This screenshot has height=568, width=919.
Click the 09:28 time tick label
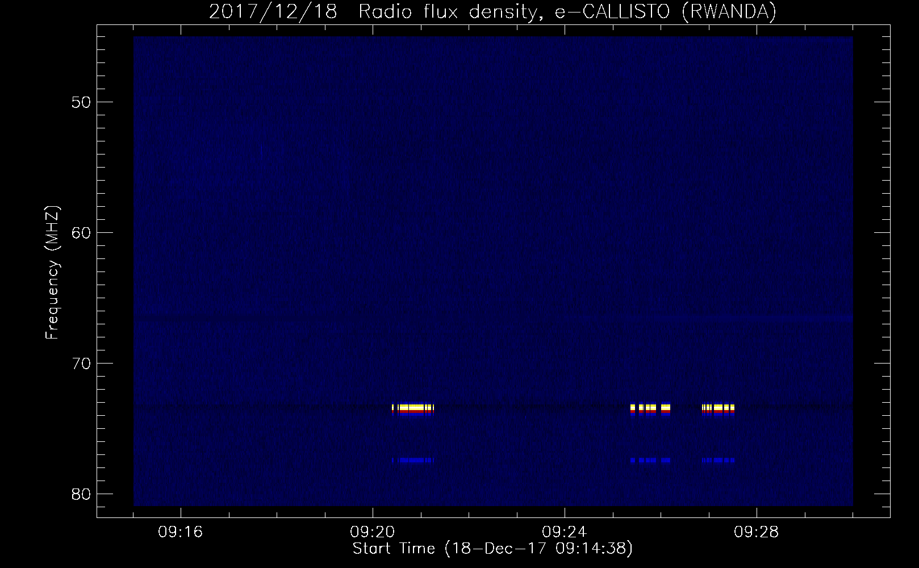(757, 533)
